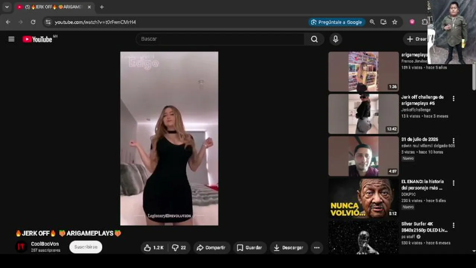476x268 pixels.
Task: Bookmark this page with the star icon
Action: point(395,22)
